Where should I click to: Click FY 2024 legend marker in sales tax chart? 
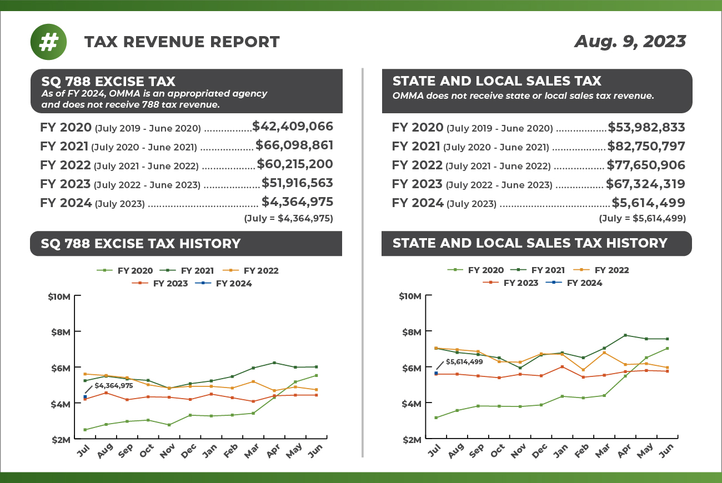(x=553, y=283)
